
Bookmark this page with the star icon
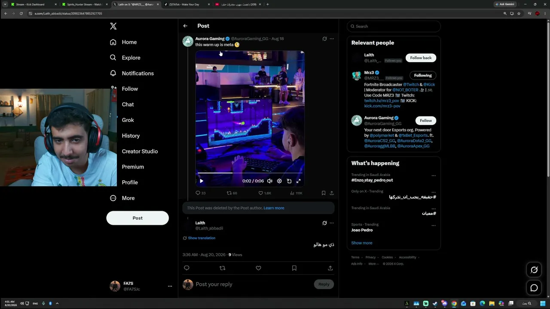click(519, 13)
